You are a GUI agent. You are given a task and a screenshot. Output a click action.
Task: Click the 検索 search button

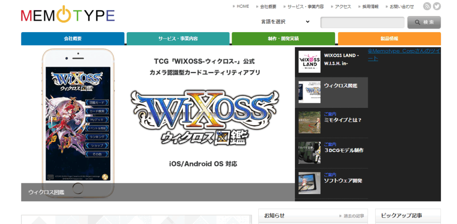click(424, 22)
